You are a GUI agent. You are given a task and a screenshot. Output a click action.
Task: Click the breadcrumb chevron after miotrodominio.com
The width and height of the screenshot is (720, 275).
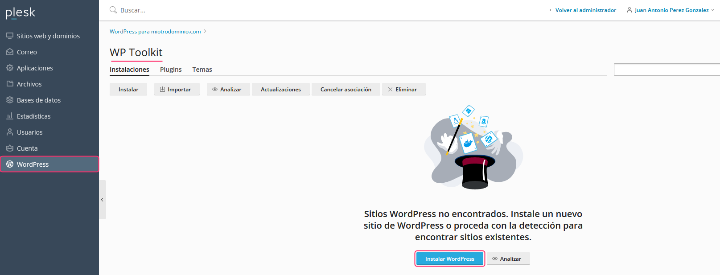[205, 32]
